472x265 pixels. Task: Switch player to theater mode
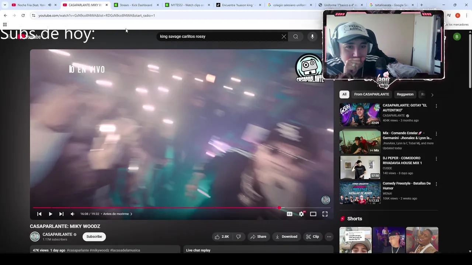coord(313,214)
